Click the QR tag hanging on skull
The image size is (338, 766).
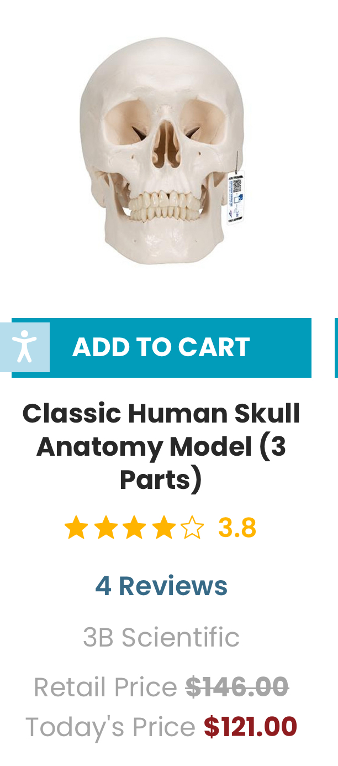click(236, 199)
